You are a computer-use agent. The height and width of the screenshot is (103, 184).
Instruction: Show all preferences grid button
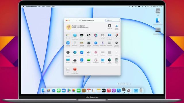coord(80,20)
